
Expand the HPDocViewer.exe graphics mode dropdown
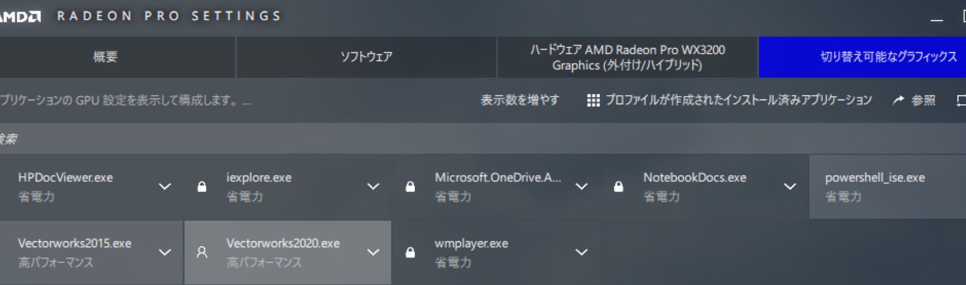[x=165, y=186]
